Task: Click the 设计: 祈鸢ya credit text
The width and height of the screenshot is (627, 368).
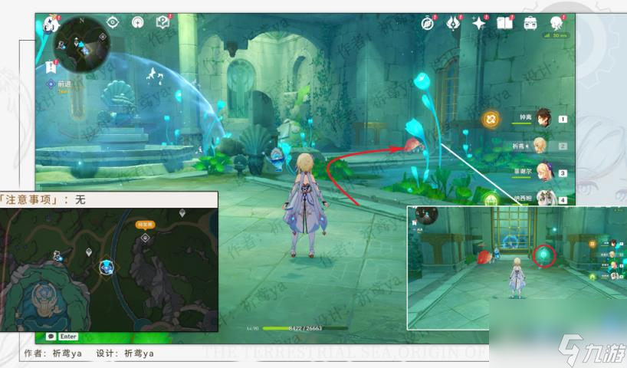Action: pos(125,353)
